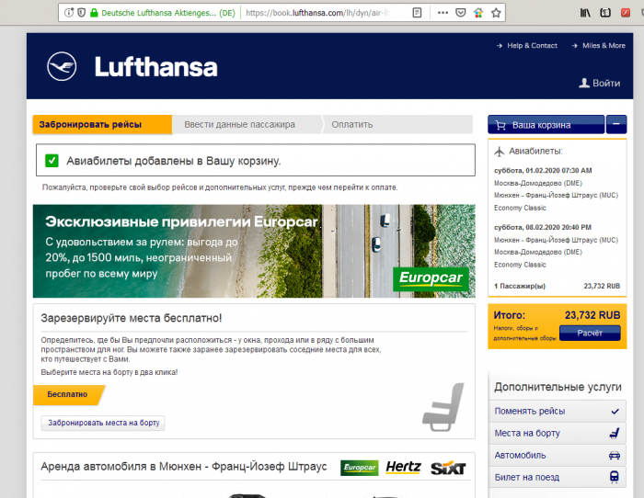Click outbound date суббота, 01.02.2020 07:30 AM
The width and height of the screenshot is (644, 498).
(x=543, y=171)
